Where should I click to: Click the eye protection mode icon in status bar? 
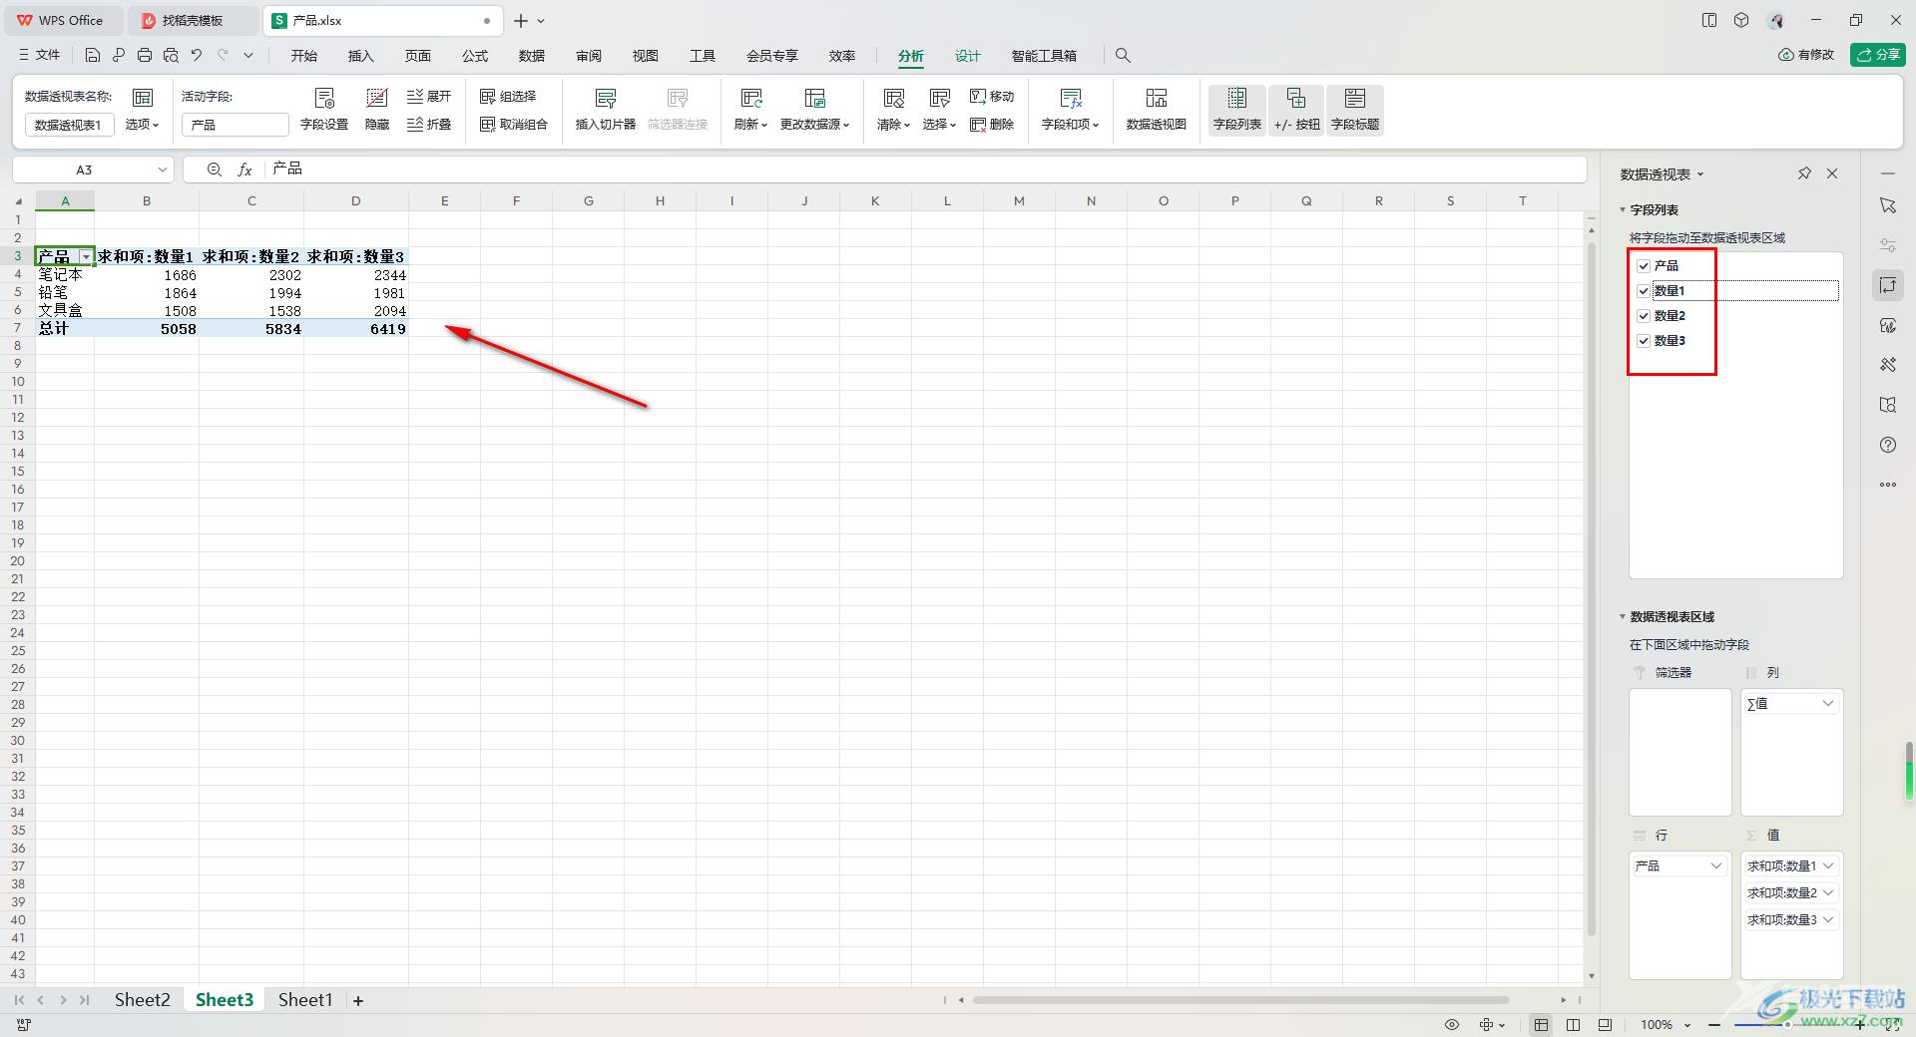pyautogui.click(x=1452, y=1024)
